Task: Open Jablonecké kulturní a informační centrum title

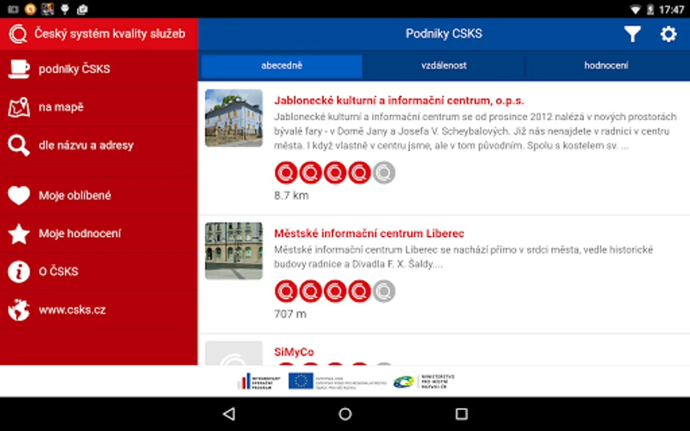Action: 399,101
